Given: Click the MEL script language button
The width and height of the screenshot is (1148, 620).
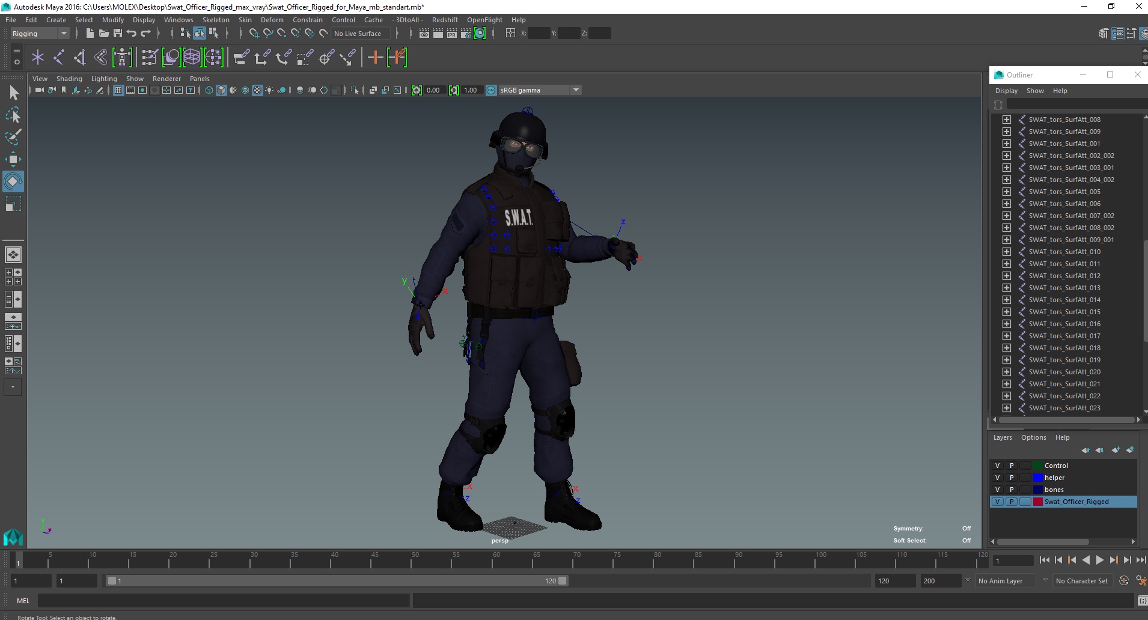Looking at the screenshot, I should coord(23,601).
